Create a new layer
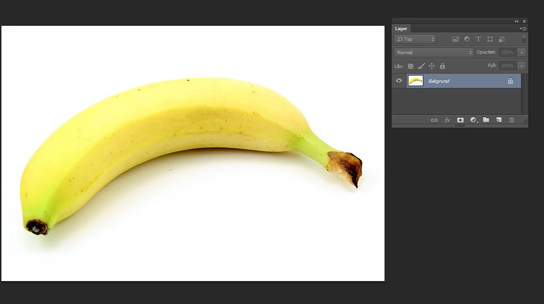The width and height of the screenshot is (544, 304). (x=499, y=119)
